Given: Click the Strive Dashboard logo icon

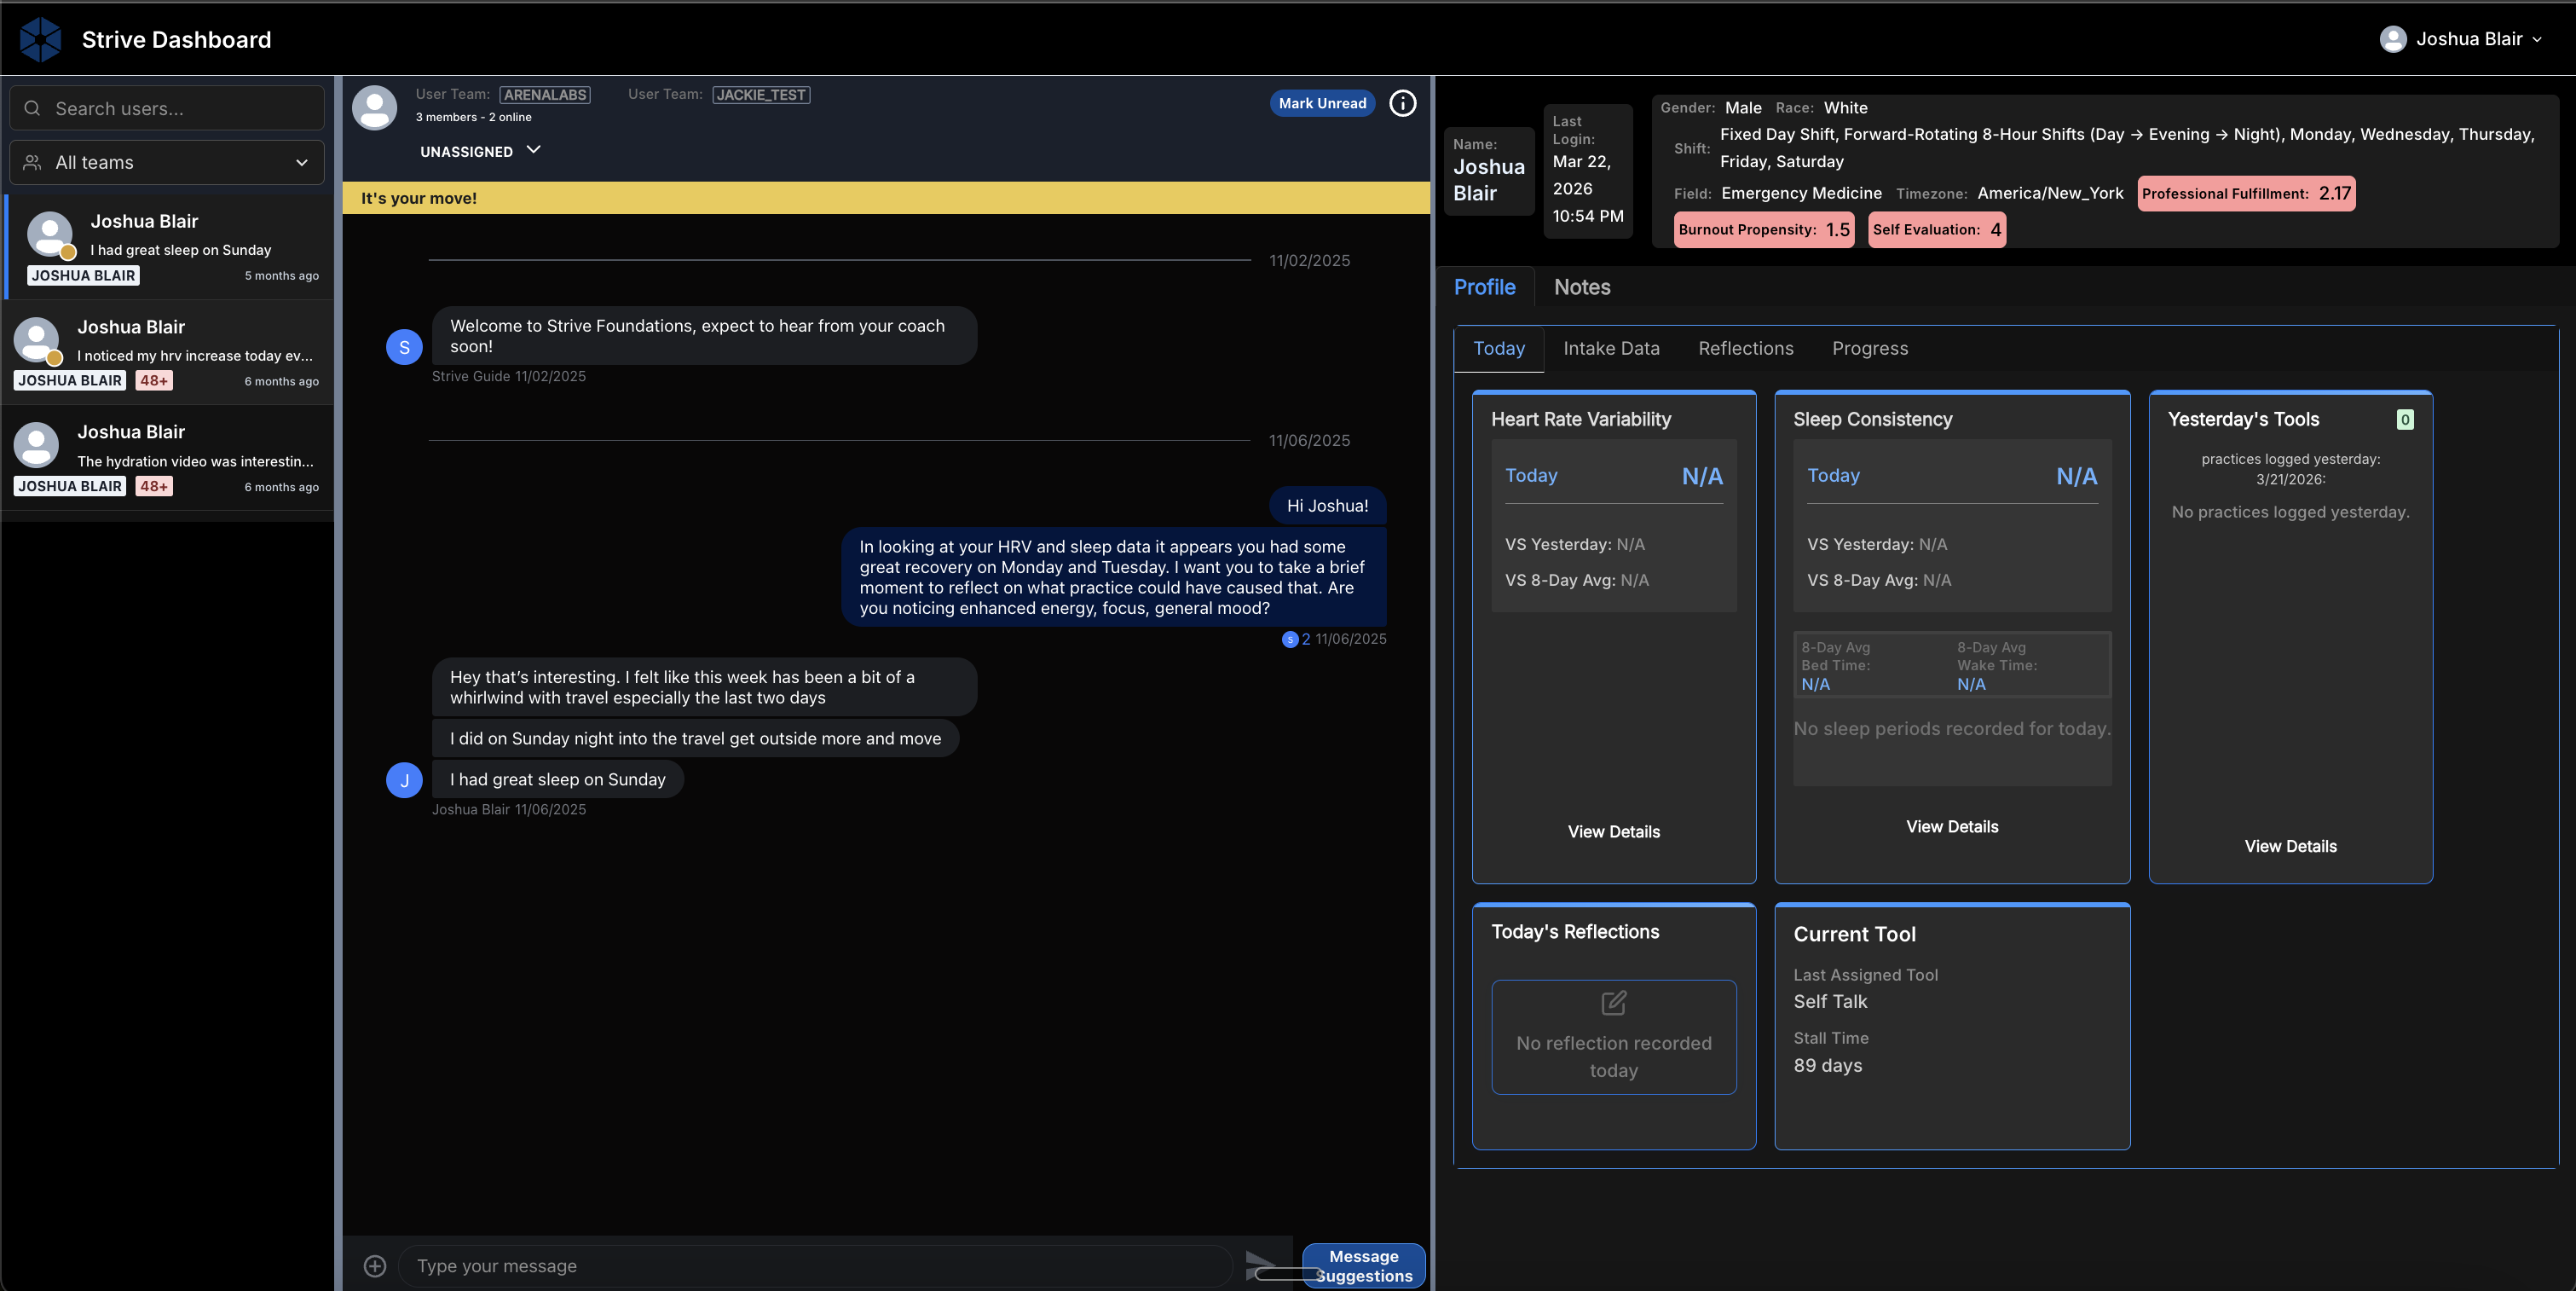Looking at the screenshot, I should point(40,39).
